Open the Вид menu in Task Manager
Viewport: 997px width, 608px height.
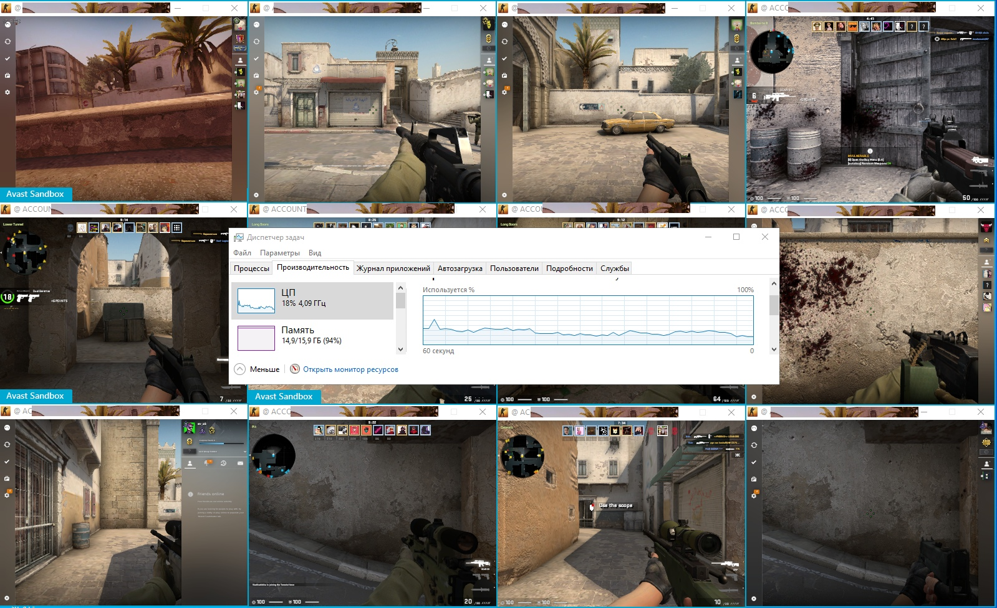tap(315, 253)
